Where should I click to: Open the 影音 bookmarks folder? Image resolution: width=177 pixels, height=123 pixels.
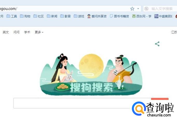point(65,16)
